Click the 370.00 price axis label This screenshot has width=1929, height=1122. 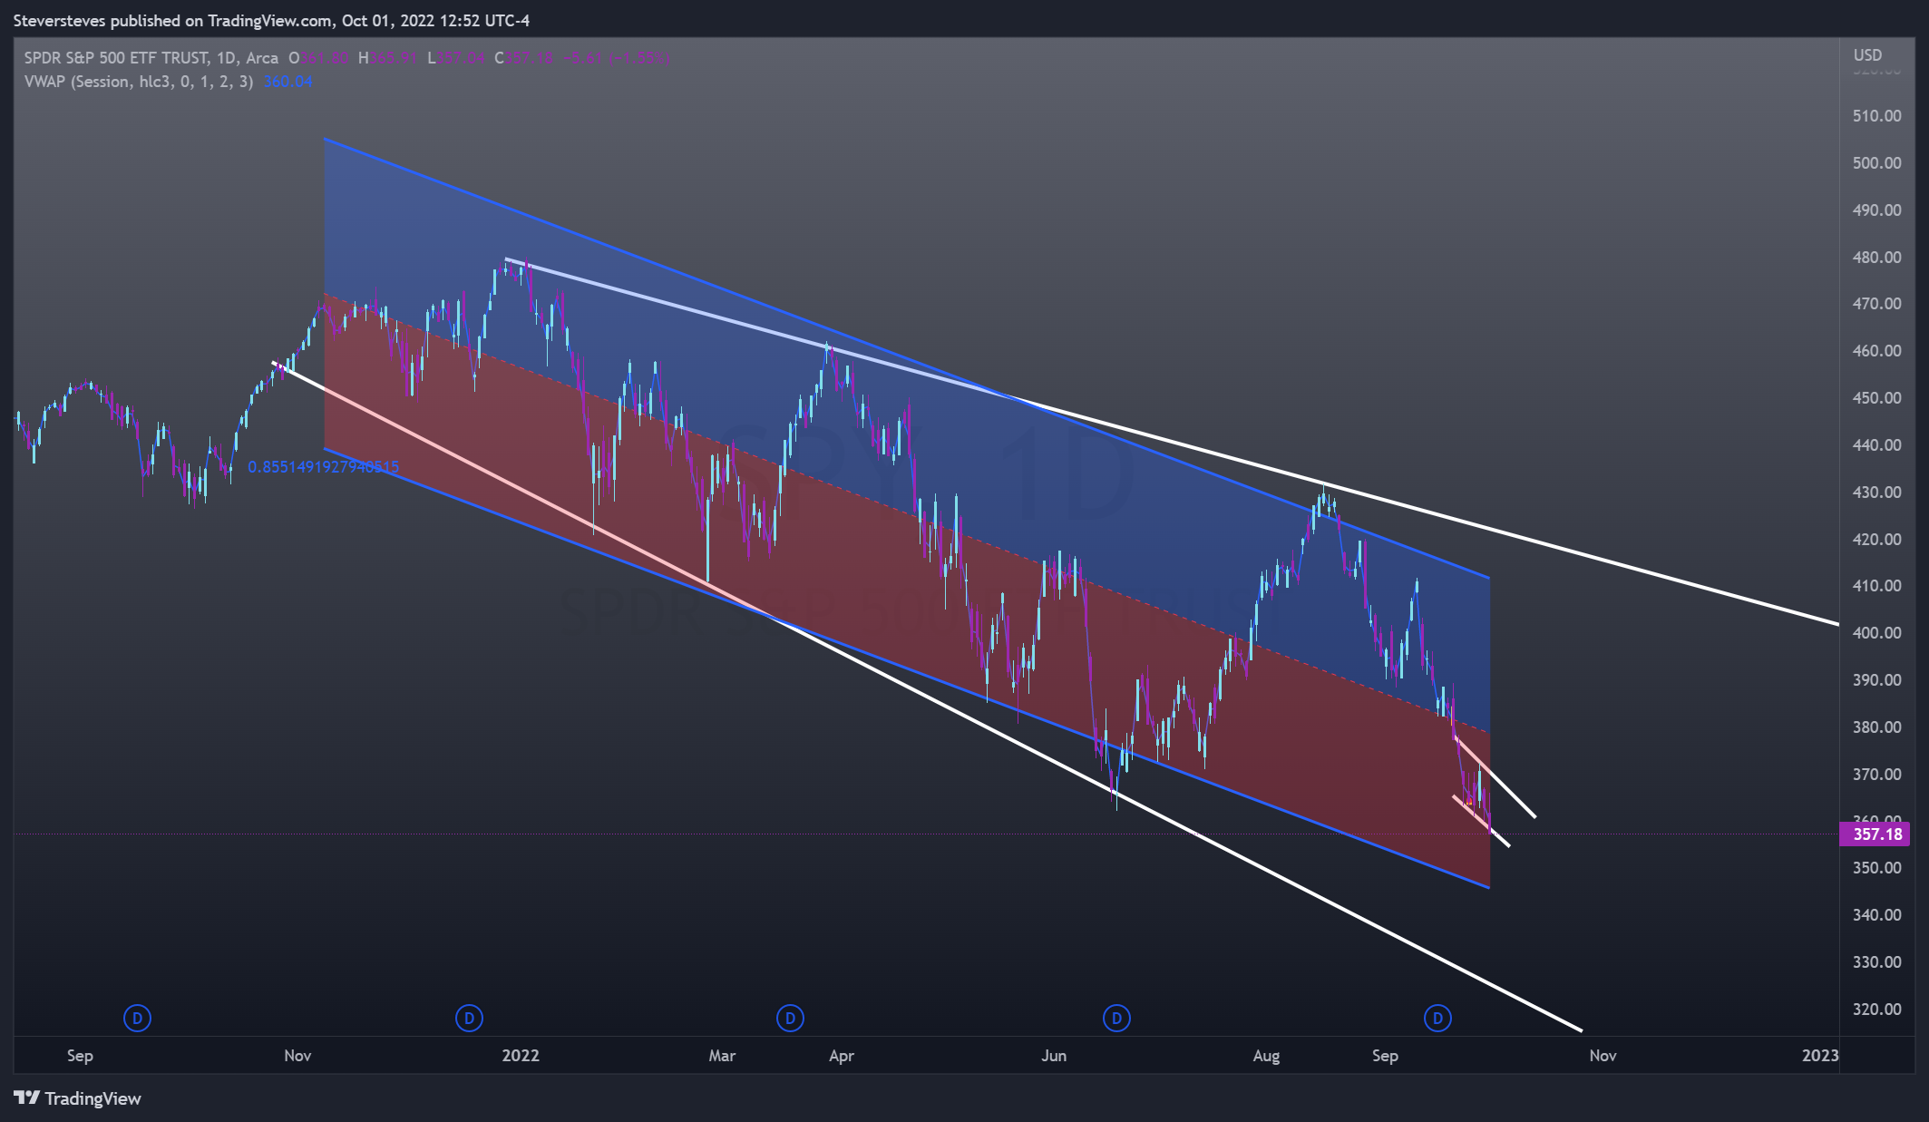pyautogui.click(x=1876, y=775)
